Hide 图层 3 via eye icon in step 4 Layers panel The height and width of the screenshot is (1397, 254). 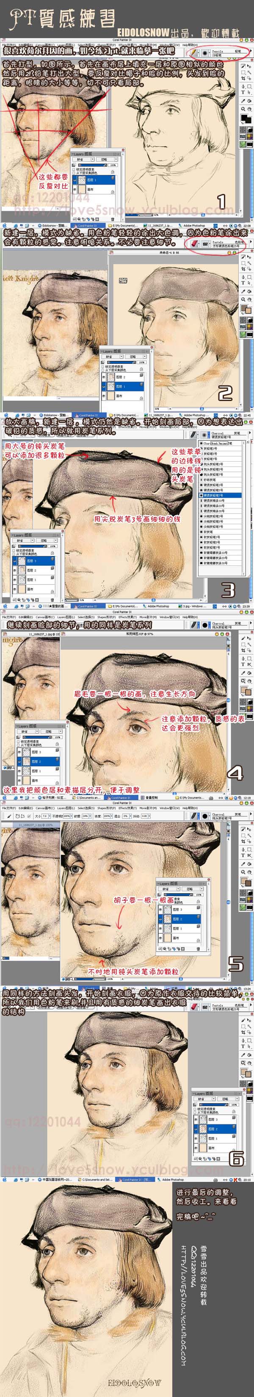coord(19,752)
